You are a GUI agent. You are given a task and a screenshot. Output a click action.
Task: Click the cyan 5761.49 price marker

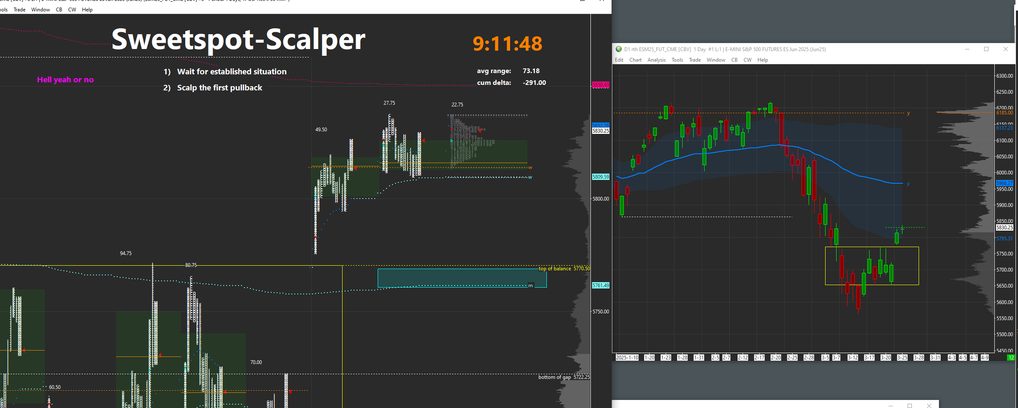pyautogui.click(x=601, y=286)
